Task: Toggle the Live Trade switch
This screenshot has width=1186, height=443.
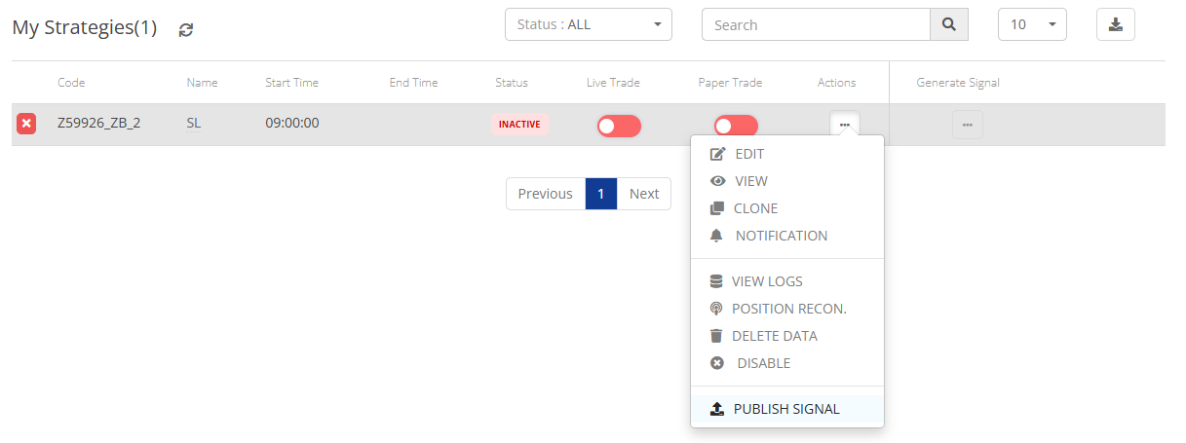Action: tap(619, 126)
